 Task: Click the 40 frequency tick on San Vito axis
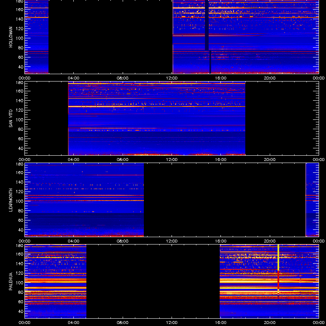coord(21,148)
